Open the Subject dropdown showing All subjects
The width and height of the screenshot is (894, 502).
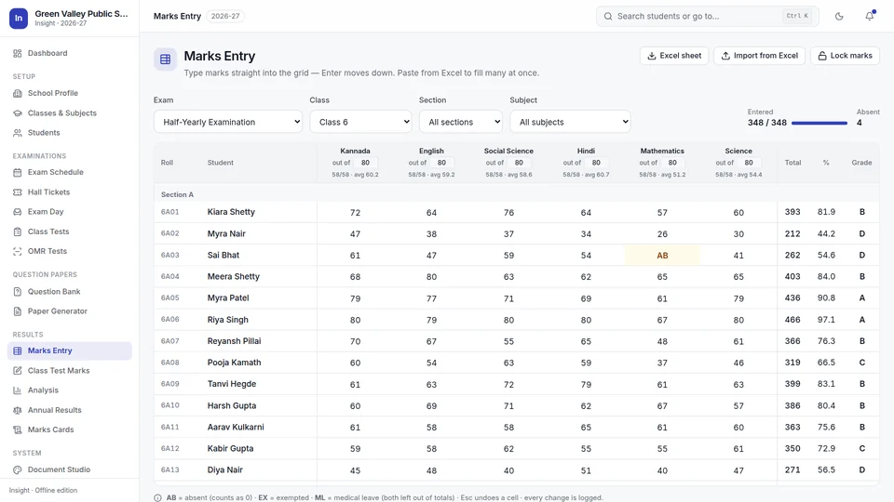(x=570, y=122)
